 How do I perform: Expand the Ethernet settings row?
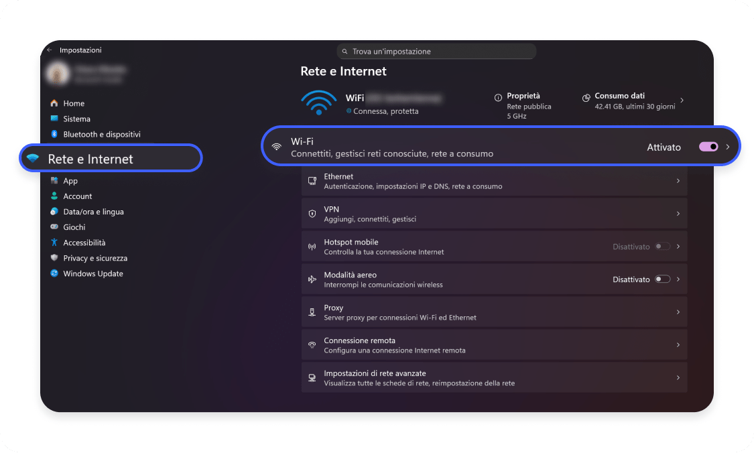click(x=679, y=181)
